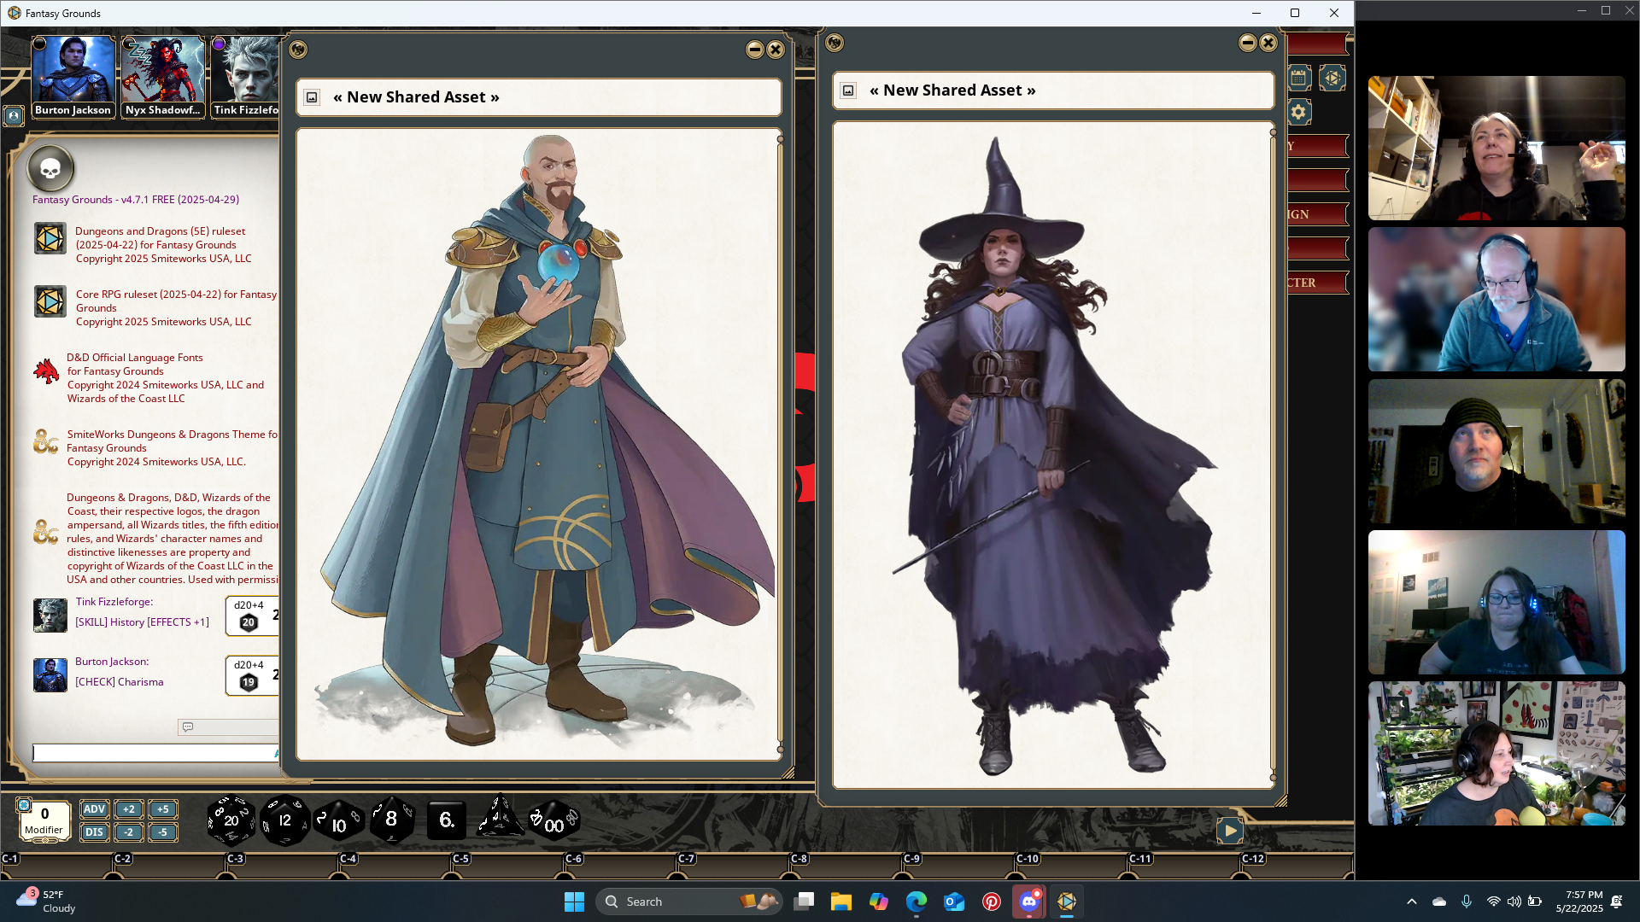Select the percentile d00 die
Screen dimensions: 1640x922
[x=553, y=822]
